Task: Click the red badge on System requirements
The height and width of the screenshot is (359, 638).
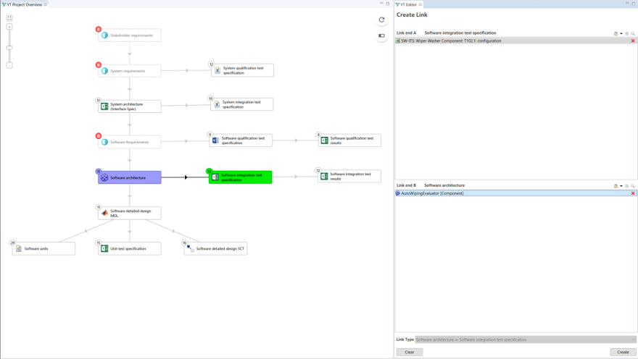Action: coord(99,65)
